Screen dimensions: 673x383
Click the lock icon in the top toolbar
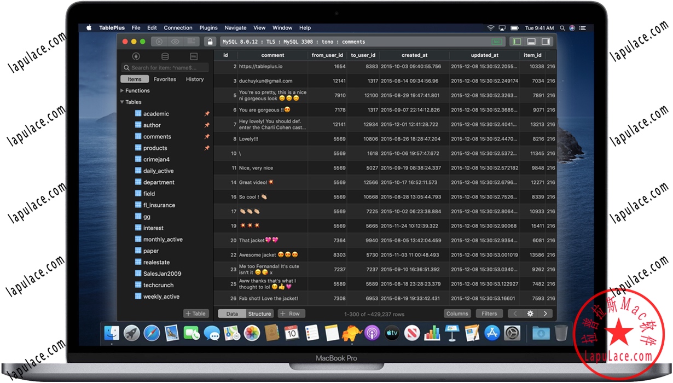click(210, 41)
